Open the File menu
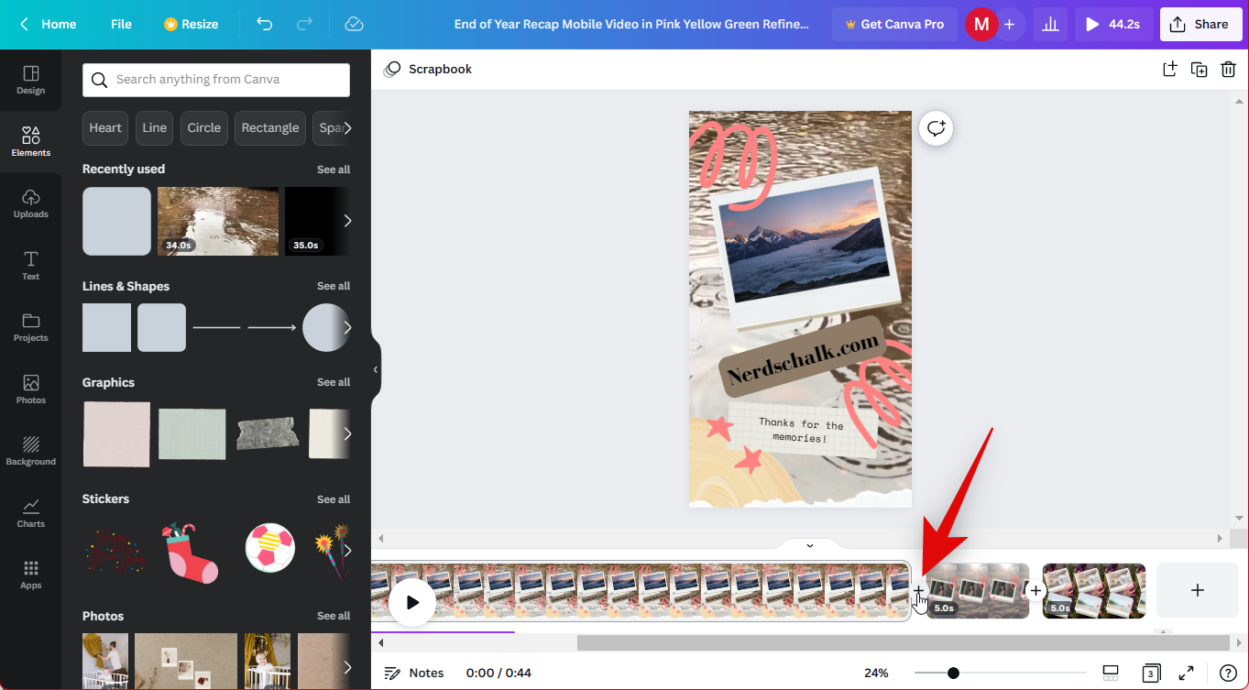This screenshot has height=690, width=1249. click(x=121, y=24)
